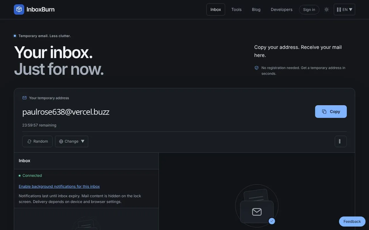
Task: Expand the Change domain dropdown
Action: (71, 141)
